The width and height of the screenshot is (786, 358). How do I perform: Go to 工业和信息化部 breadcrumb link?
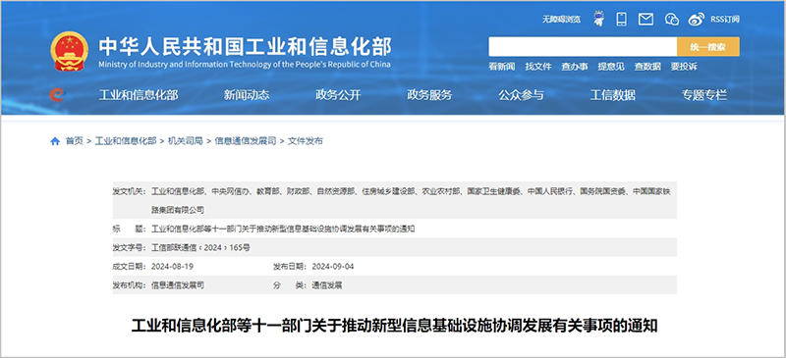click(126, 141)
